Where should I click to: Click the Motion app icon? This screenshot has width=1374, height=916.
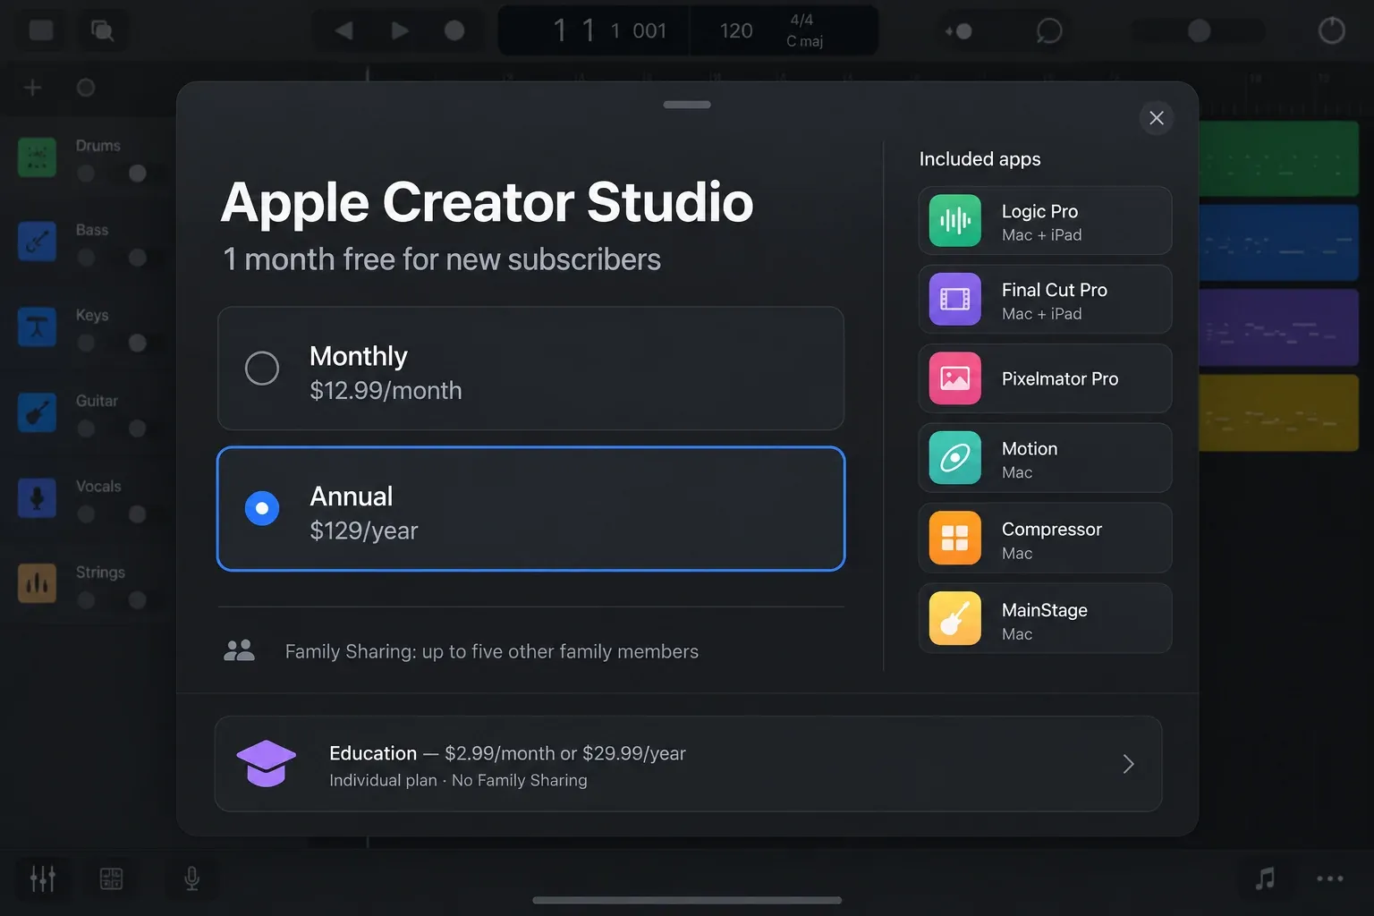coord(955,458)
